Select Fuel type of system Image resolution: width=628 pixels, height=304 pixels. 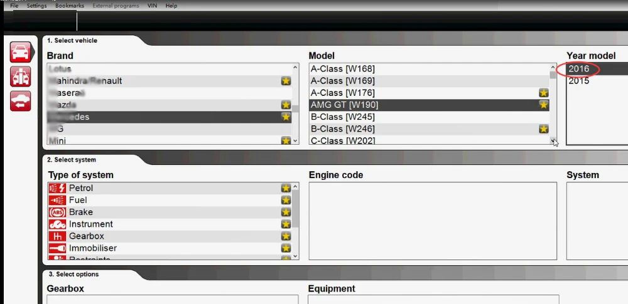(170, 200)
